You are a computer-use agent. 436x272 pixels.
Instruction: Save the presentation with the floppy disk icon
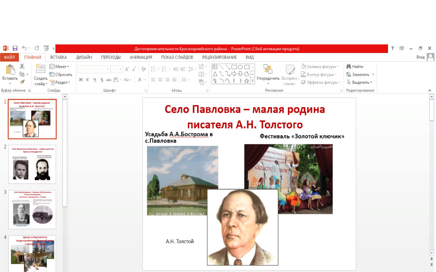pos(15,48)
